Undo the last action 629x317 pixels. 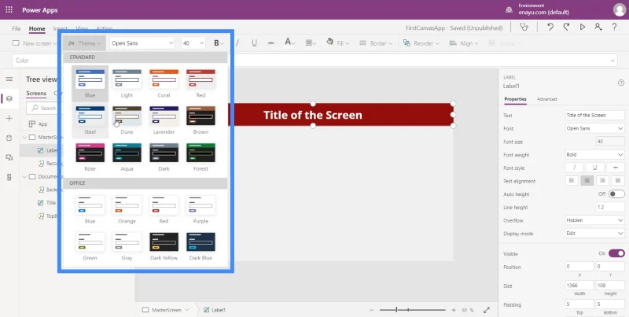pyautogui.click(x=550, y=28)
